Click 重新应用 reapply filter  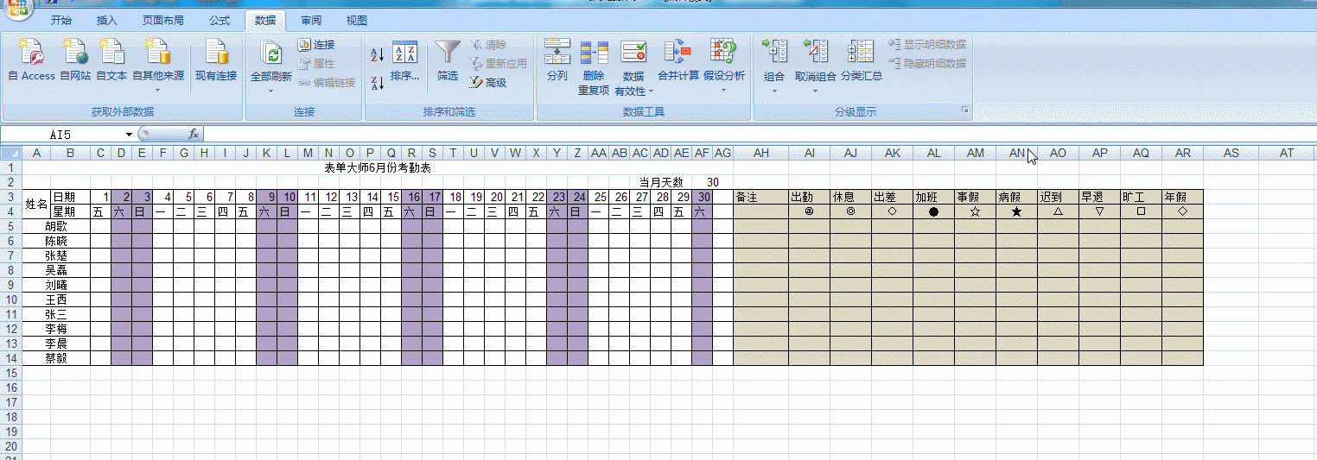point(498,64)
